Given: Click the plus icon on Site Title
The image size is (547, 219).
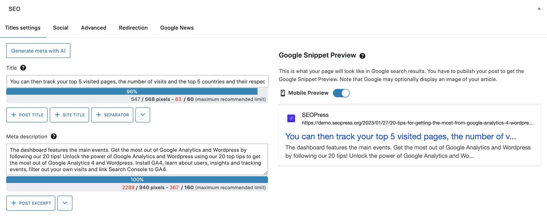Looking at the screenshot, I should click(x=57, y=115).
